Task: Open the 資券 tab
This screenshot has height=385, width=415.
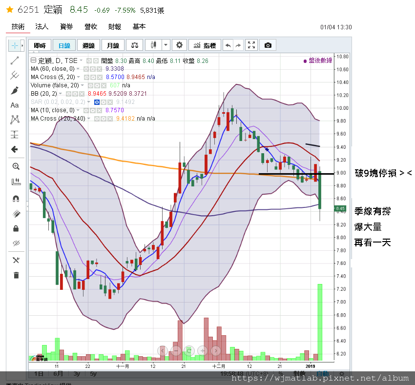Action: [x=66, y=26]
